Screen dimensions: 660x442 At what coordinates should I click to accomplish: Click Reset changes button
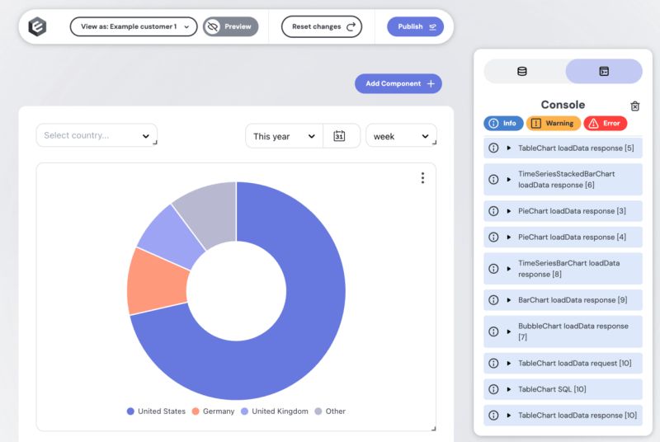pos(322,26)
